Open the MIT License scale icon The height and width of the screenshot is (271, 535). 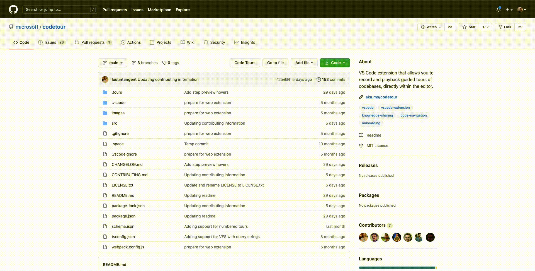coord(361,146)
